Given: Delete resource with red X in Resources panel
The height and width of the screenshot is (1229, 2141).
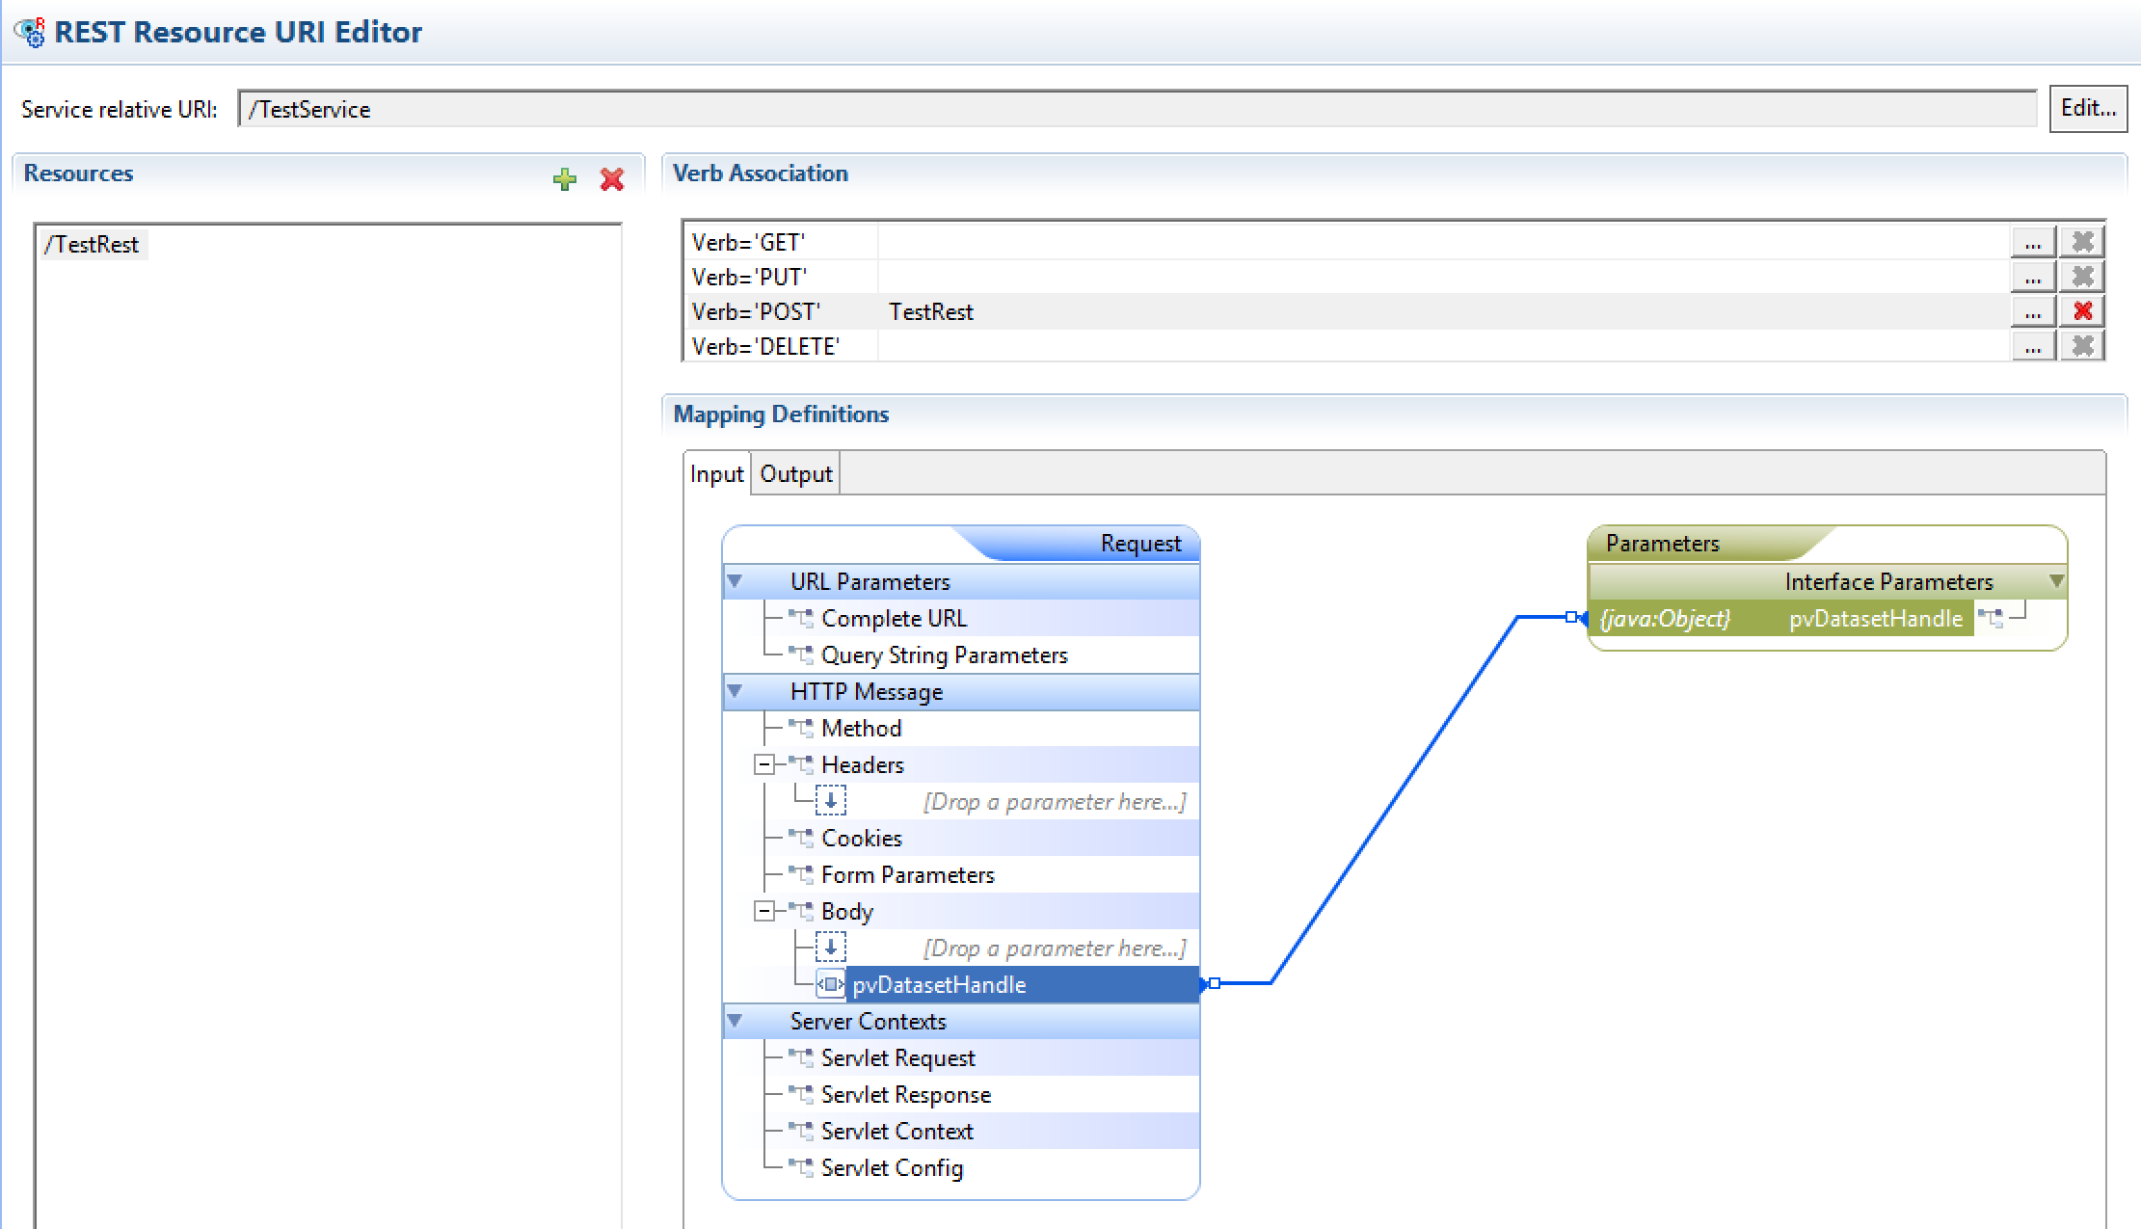Looking at the screenshot, I should click(x=612, y=178).
